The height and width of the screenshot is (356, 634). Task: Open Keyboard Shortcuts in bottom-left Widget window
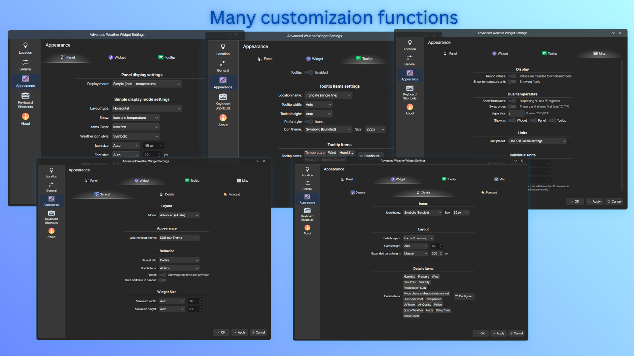tap(51, 217)
